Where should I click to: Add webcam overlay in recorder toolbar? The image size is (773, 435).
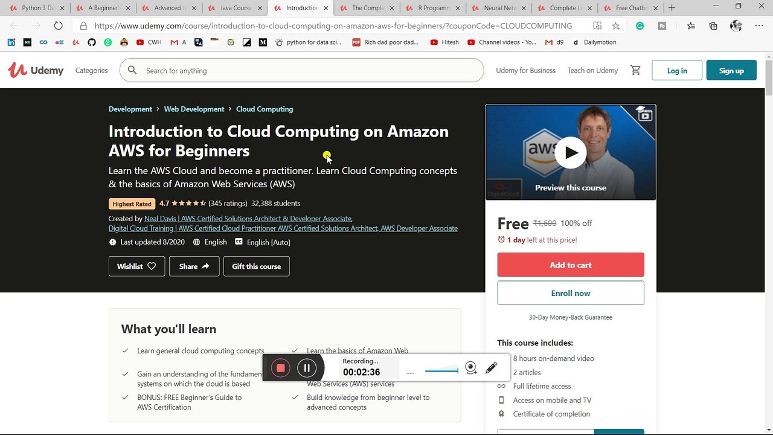point(471,368)
